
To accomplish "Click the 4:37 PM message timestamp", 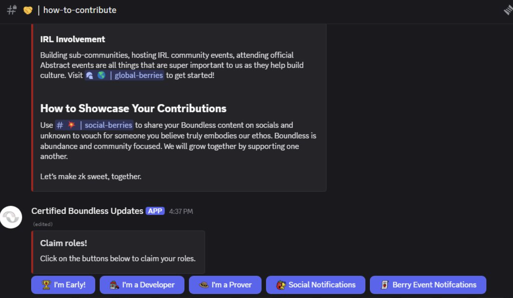I will tap(181, 211).
